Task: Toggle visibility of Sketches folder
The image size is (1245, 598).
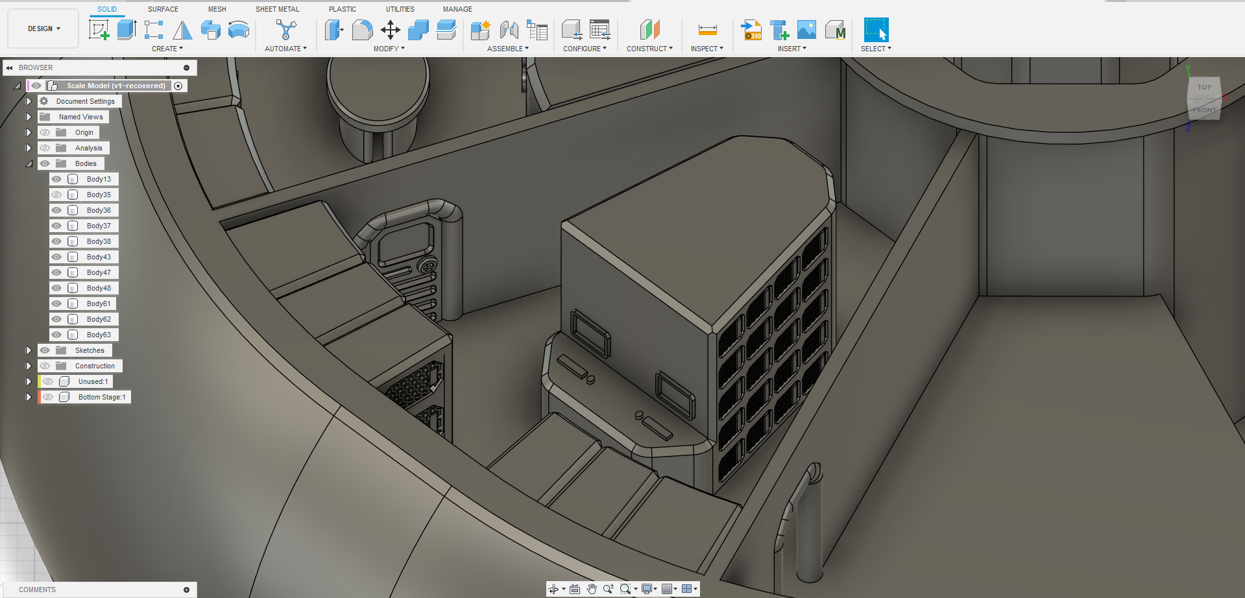Action: [45, 350]
